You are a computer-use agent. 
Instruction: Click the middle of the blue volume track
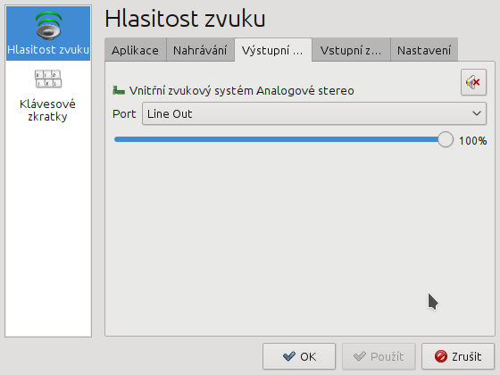click(276, 139)
